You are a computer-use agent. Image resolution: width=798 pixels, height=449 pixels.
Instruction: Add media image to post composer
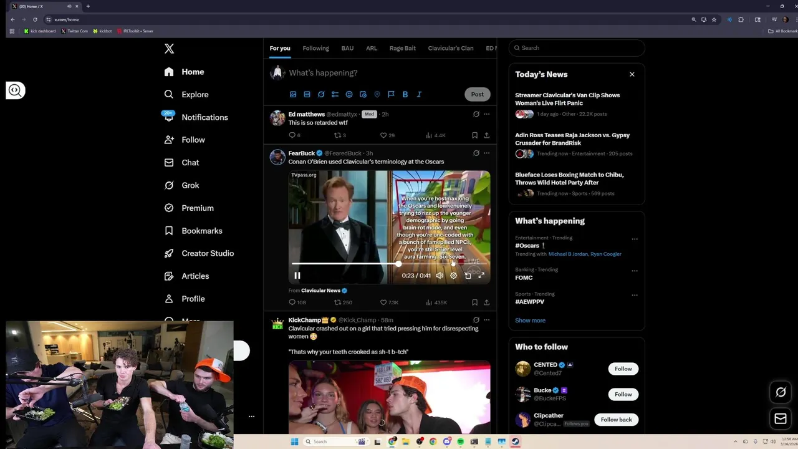(293, 94)
